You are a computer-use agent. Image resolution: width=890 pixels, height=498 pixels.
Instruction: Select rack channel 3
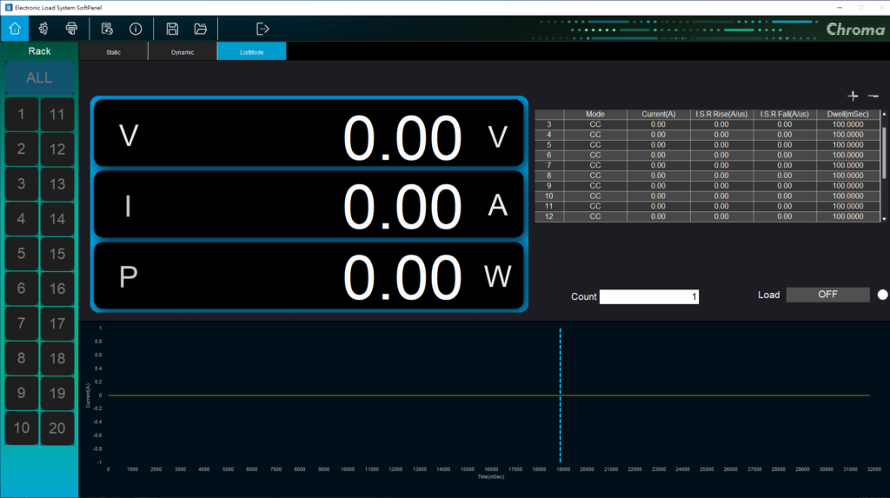tap(22, 184)
